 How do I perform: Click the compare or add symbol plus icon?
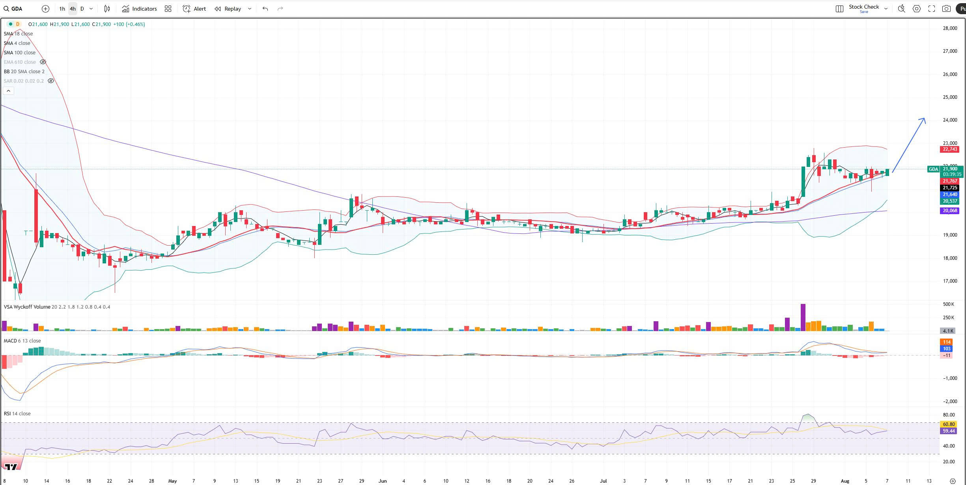(45, 9)
